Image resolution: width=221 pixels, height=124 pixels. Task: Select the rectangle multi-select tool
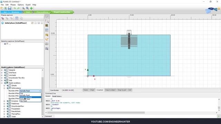[x=47, y=21]
